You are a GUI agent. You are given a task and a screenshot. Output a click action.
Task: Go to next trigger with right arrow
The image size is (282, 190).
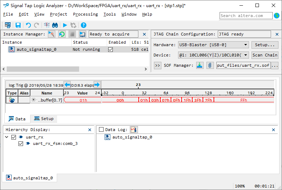tap(97, 85)
